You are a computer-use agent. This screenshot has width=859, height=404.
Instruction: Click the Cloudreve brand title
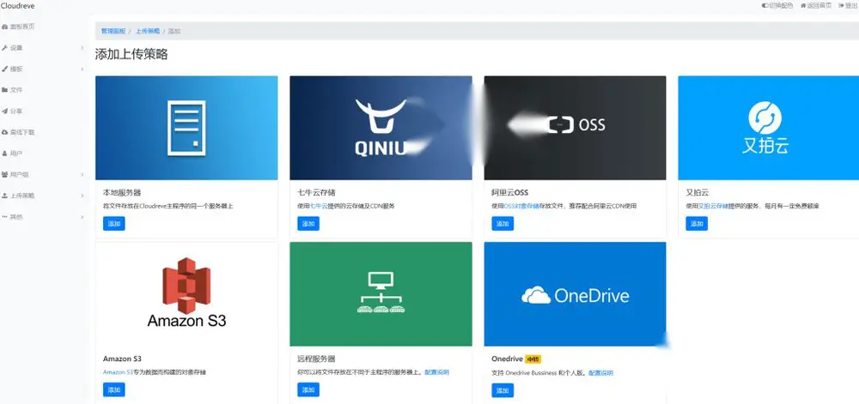point(17,6)
